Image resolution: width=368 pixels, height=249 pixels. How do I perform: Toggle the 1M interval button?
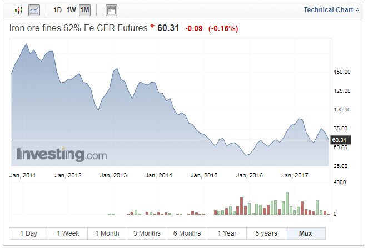point(84,11)
